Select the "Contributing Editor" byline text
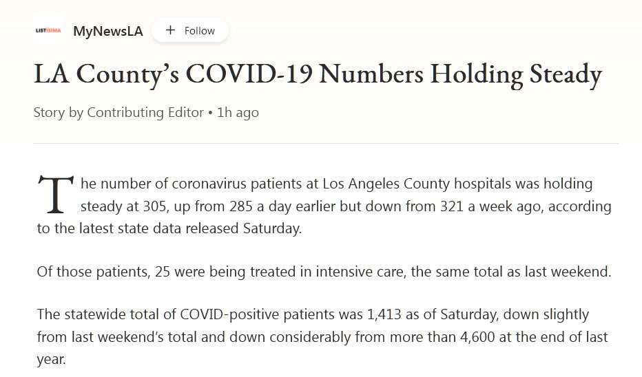 point(145,112)
